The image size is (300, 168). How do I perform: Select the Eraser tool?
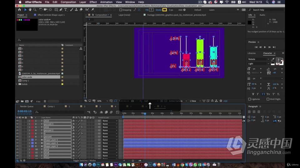coord(81,10)
